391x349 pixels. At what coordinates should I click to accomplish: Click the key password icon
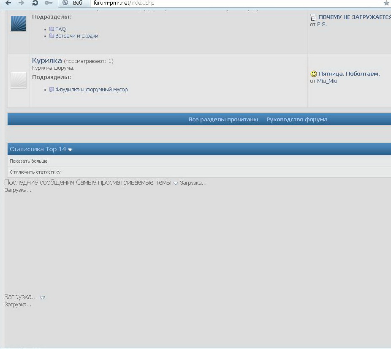point(48,3)
